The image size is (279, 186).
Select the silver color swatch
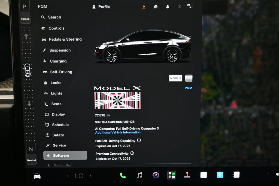189,78
